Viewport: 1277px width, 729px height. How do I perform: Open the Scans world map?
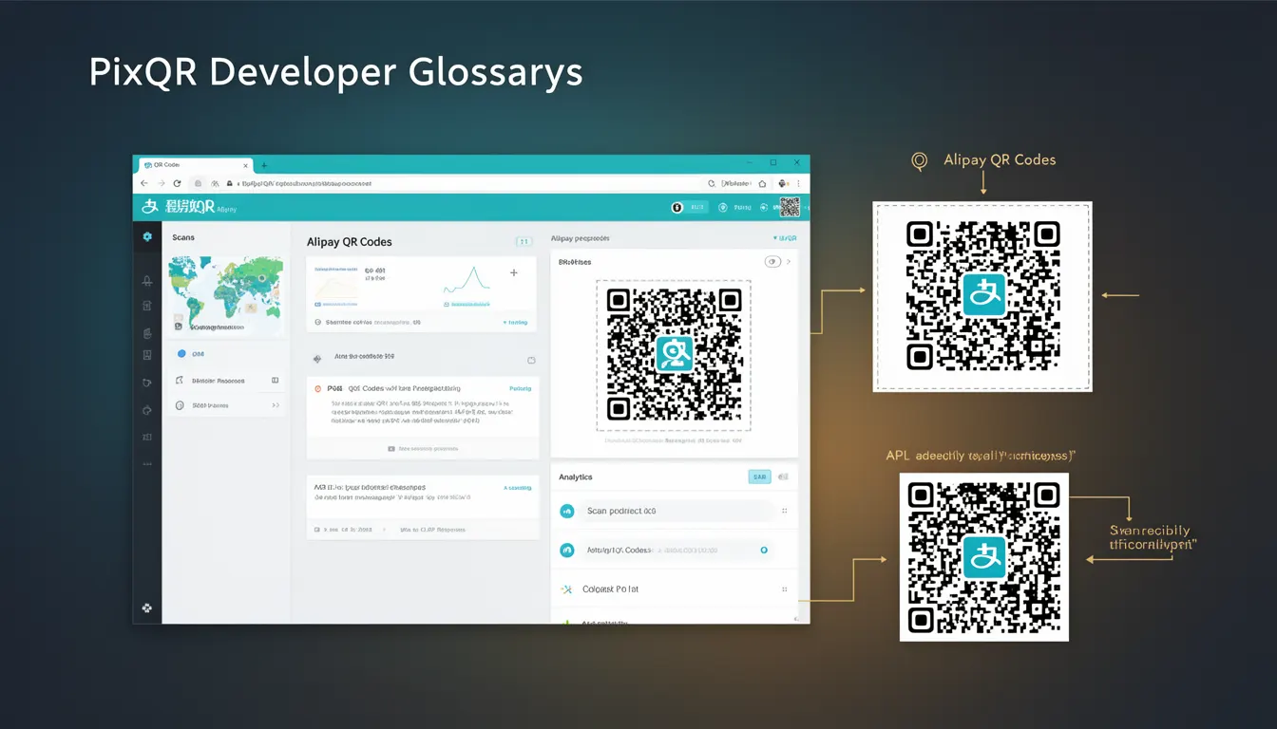coord(226,294)
